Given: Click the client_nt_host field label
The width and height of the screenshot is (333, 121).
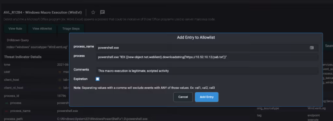Looking at the screenshot, I should point(14,88).
